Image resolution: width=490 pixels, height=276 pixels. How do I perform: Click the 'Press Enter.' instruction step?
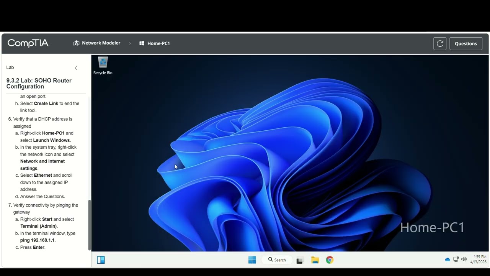pyautogui.click(x=33, y=248)
